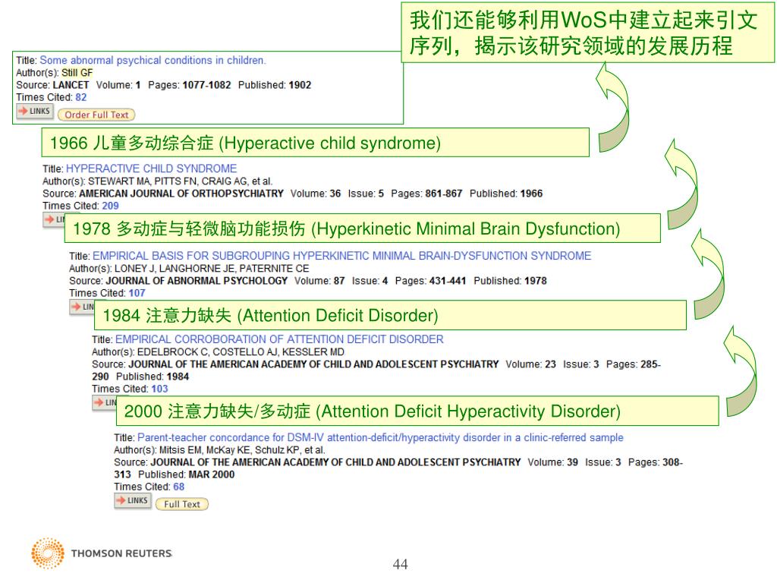777x583 pixels.
Task: Click the 2000 Attention Deficit Hyperactivity Disorder heading
Action: pyautogui.click(x=417, y=411)
